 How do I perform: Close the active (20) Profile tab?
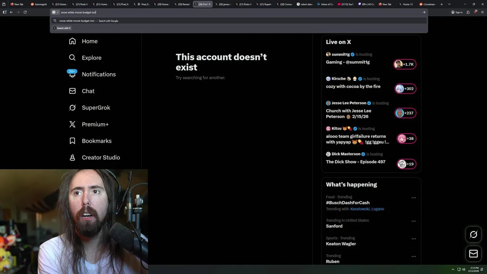click(209, 4)
